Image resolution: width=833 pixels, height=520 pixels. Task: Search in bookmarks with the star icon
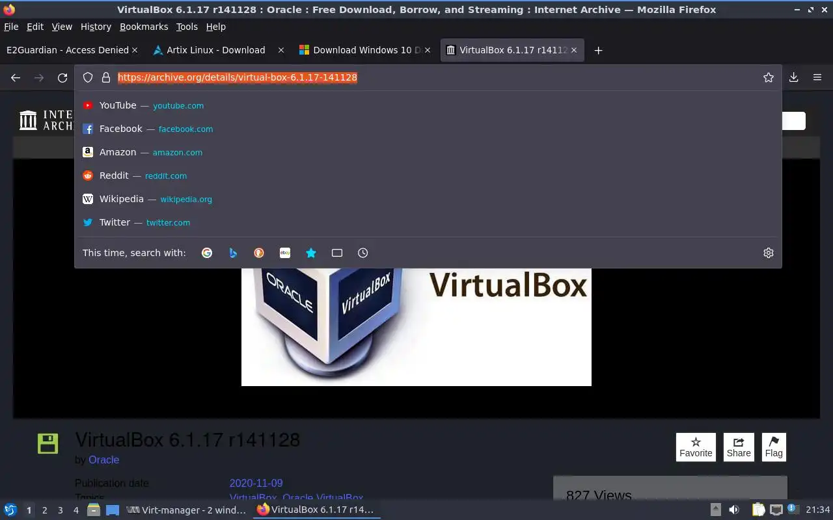[311, 253]
